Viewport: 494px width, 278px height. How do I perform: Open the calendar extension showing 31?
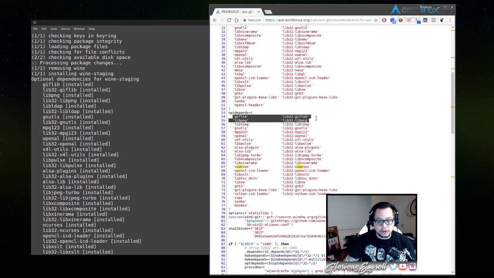pos(418,21)
